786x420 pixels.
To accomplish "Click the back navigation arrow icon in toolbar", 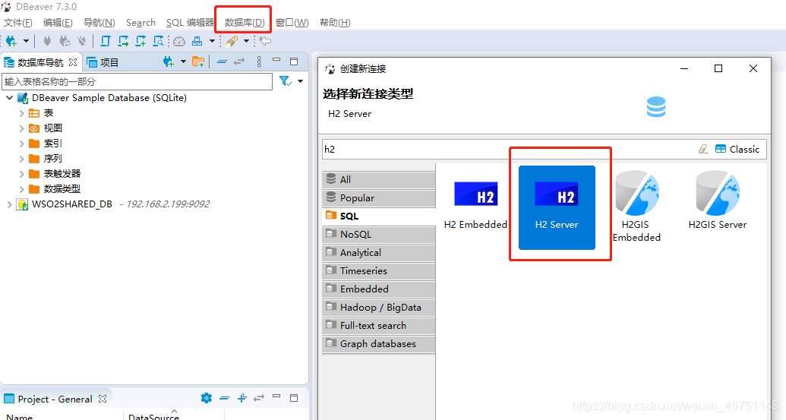I will click(x=265, y=41).
